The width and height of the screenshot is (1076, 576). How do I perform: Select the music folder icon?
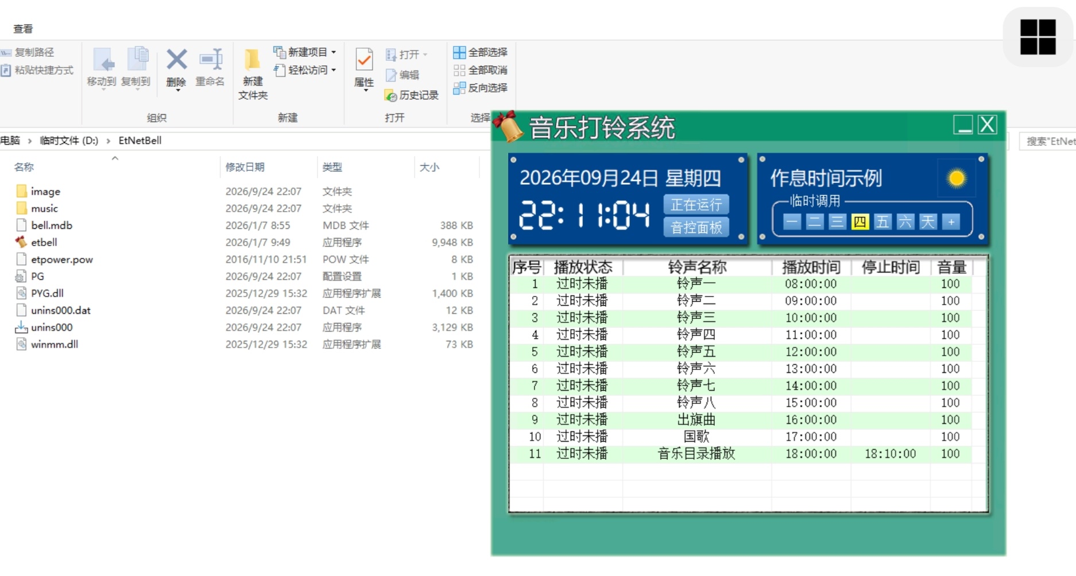click(x=22, y=208)
